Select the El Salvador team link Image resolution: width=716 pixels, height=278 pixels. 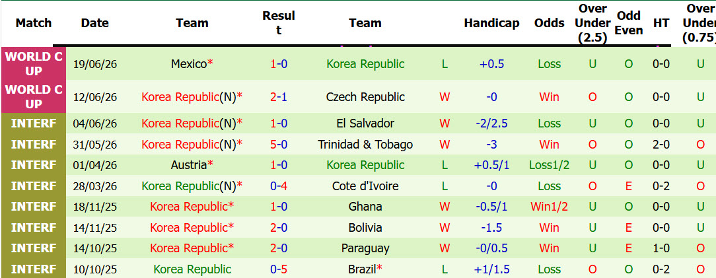click(365, 123)
